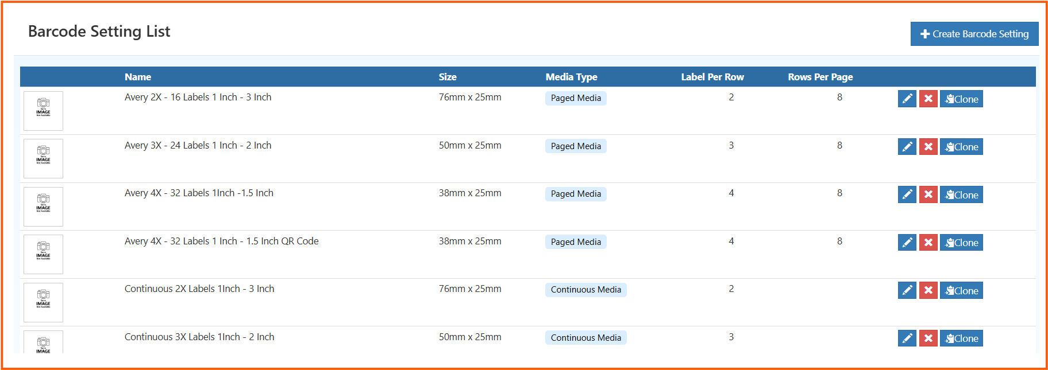The width and height of the screenshot is (1048, 370).
Task: Edit the Avery 3X 24 Labels setting
Action: click(907, 147)
